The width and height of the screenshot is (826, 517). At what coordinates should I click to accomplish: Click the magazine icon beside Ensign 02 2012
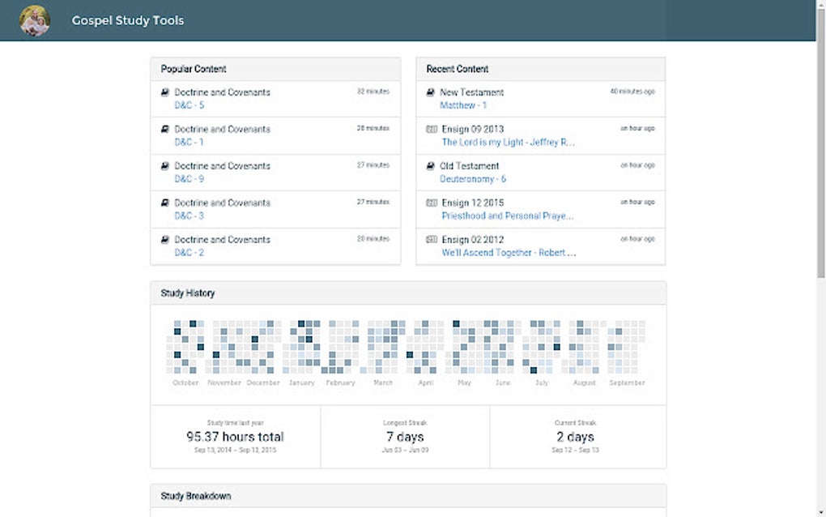coord(432,240)
